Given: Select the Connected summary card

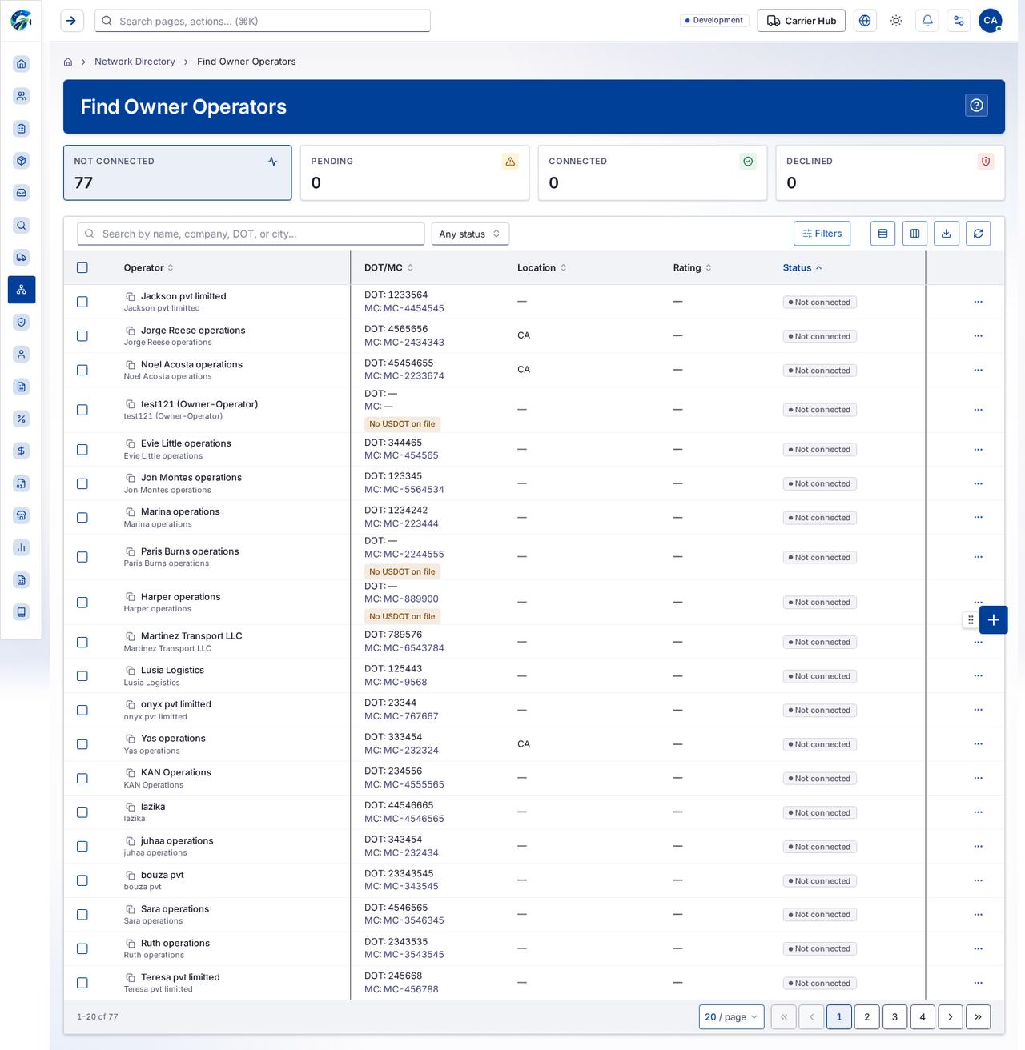Looking at the screenshot, I should [653, 173].
